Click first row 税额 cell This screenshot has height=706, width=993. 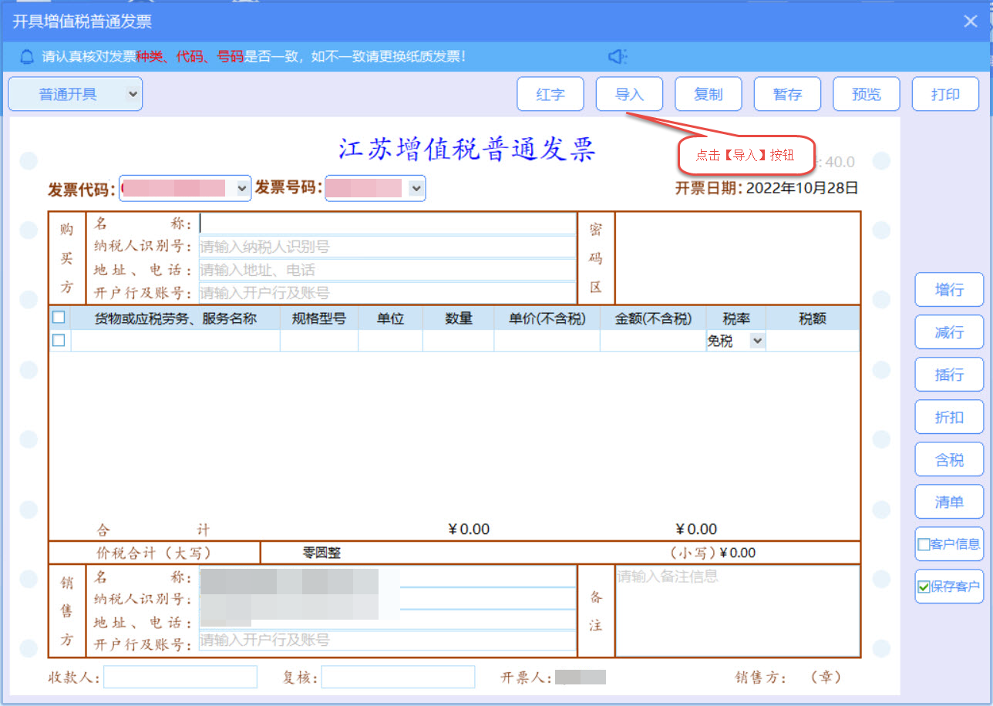tap(813, 341)
